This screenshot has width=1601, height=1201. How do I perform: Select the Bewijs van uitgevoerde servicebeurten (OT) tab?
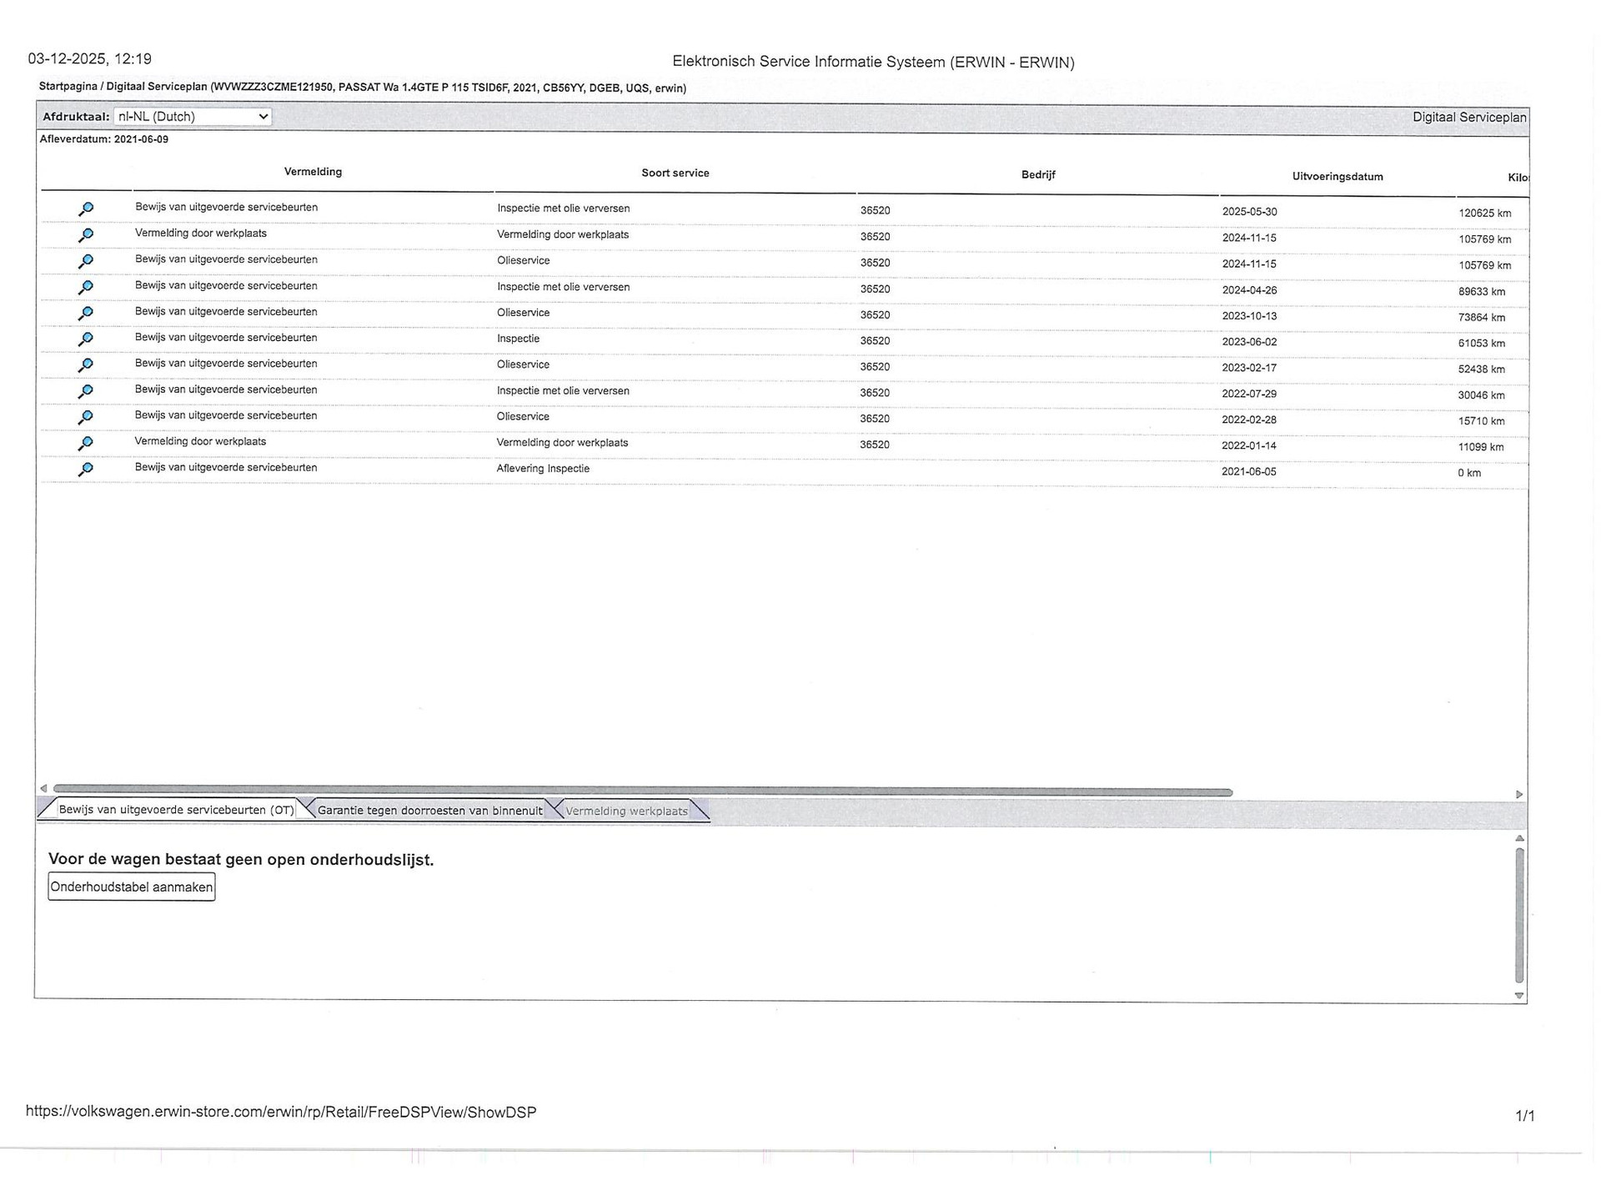coord(176,810)
